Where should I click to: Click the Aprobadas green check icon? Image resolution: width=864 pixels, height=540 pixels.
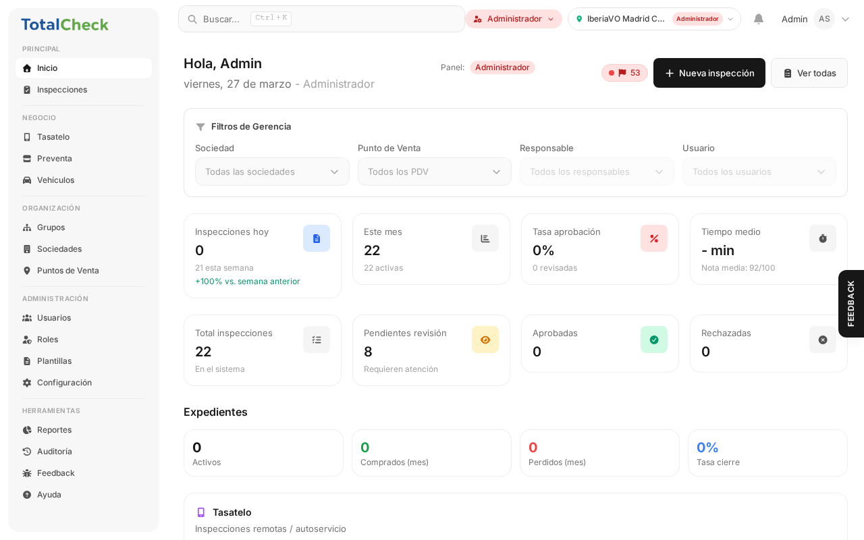[x=654, y=340]
